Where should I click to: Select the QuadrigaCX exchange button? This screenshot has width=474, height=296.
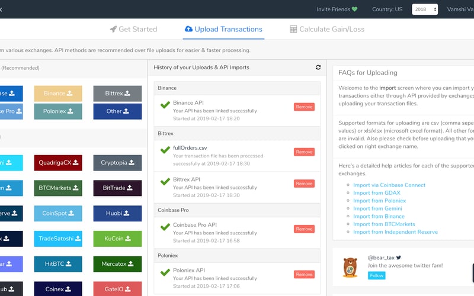[x=58, y=162]
